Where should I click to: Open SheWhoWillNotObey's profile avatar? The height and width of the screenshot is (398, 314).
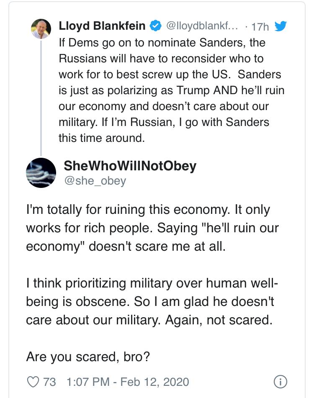(x=41, y=172)
